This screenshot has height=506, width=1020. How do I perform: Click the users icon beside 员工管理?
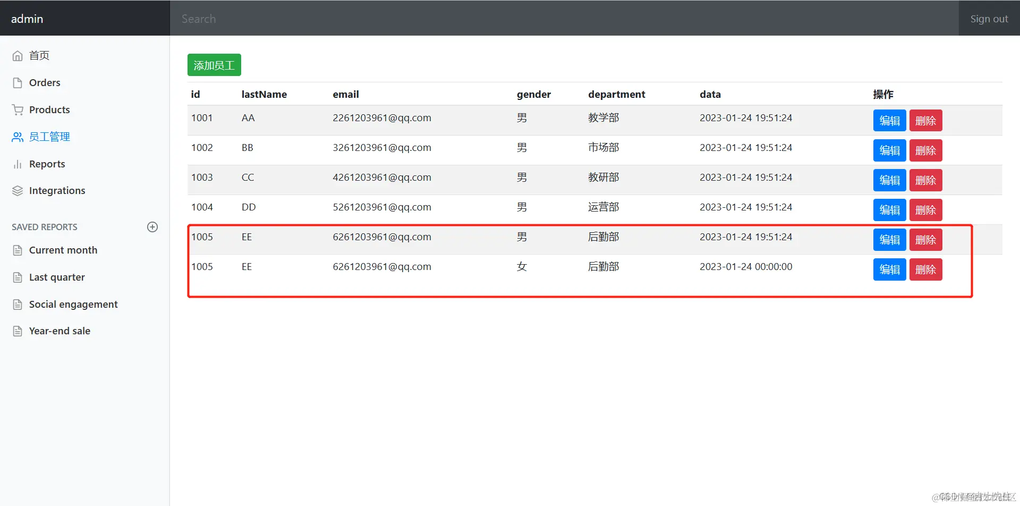18,137
